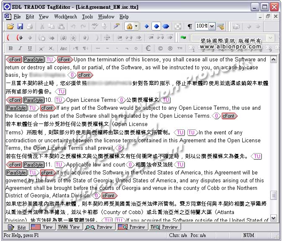Click the vertical scrollbar thumb
Screen dimensions: 282x242
[x=273, y=195]
